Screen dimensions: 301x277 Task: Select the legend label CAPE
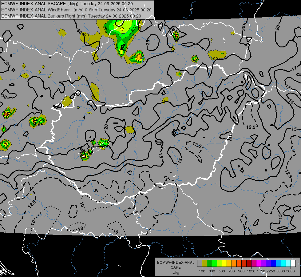point(176,267)
